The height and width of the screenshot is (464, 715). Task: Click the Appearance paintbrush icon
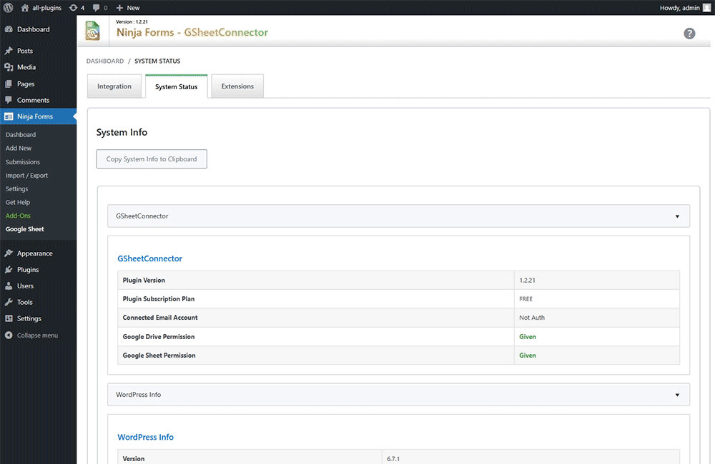click(x=9, y=253)
